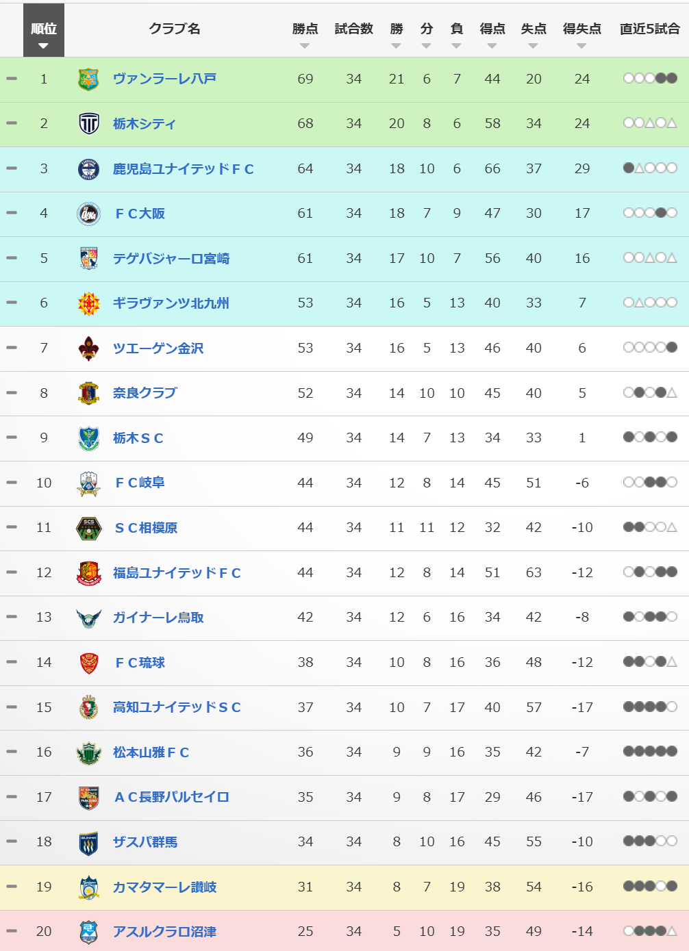The image size is (689, 951).
Task: Click the ガイナーレ鳥取 crest icon
Action: click(88, 618)
